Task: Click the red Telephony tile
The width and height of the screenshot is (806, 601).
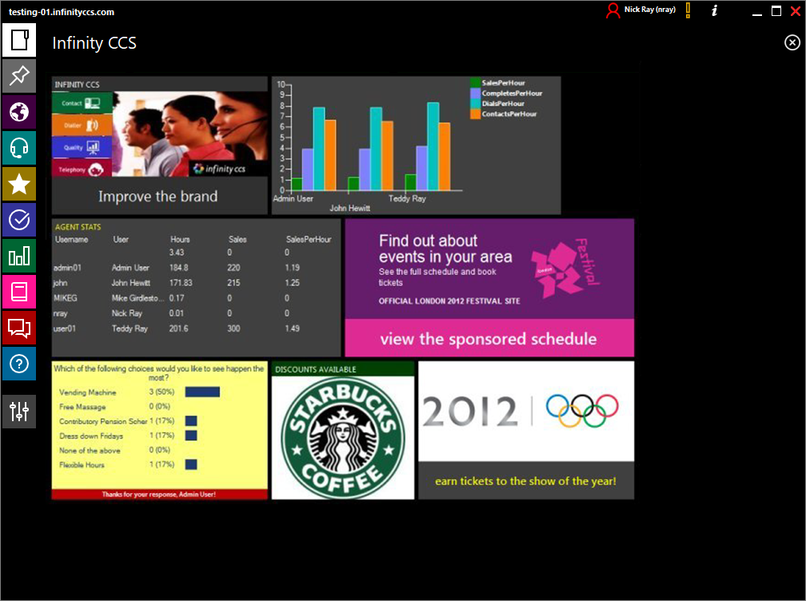Action: [82, 169]
